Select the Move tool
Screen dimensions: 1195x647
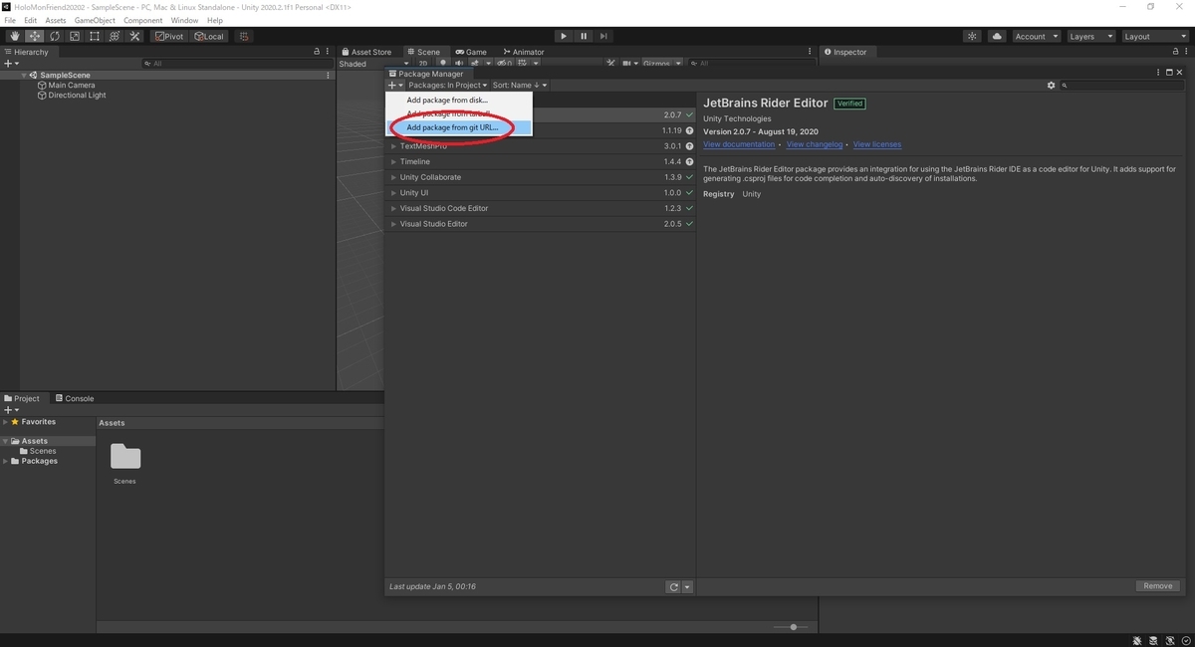pos(35,36)
